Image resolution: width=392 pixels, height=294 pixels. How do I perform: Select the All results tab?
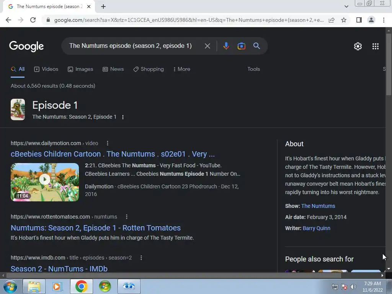click(x=18, y=69)
